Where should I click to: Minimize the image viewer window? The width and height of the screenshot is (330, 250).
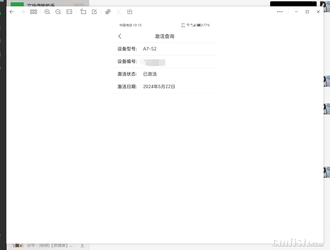pos(296,12)
